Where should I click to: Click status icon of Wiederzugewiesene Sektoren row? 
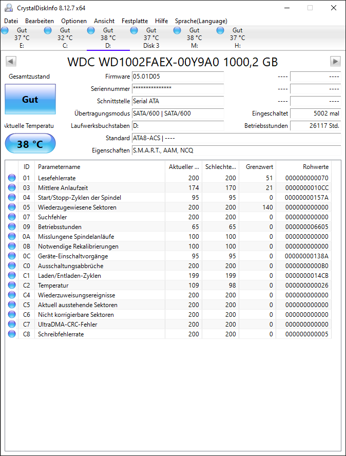click(12, 207)
